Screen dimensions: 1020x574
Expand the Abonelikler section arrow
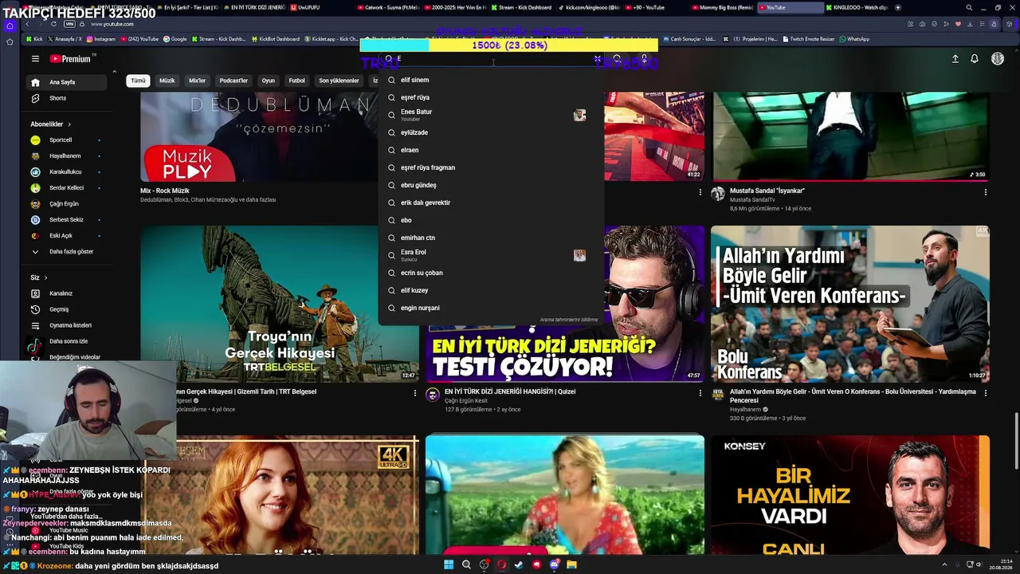69,124
